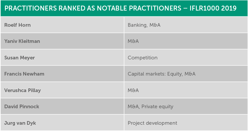Click the Competition practice area cell

tap(186, 57)
